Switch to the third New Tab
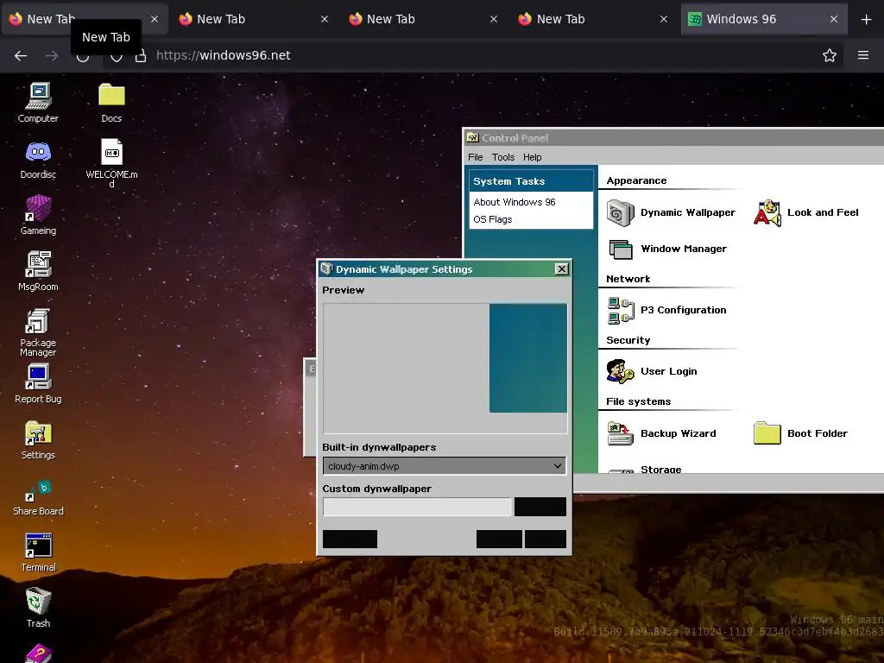Viewport: 884px width, 663px height. (424, 19)
